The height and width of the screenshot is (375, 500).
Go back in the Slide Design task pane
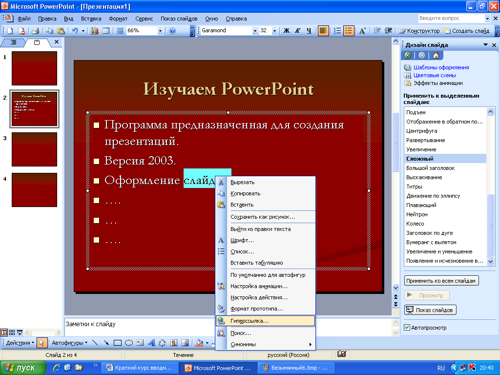pyautogui.click(x=408, y=56)
